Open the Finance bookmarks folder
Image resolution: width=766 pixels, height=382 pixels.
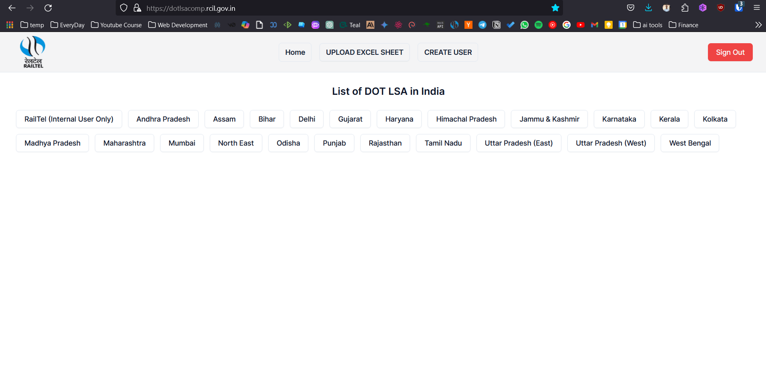(x=684, y=25)
